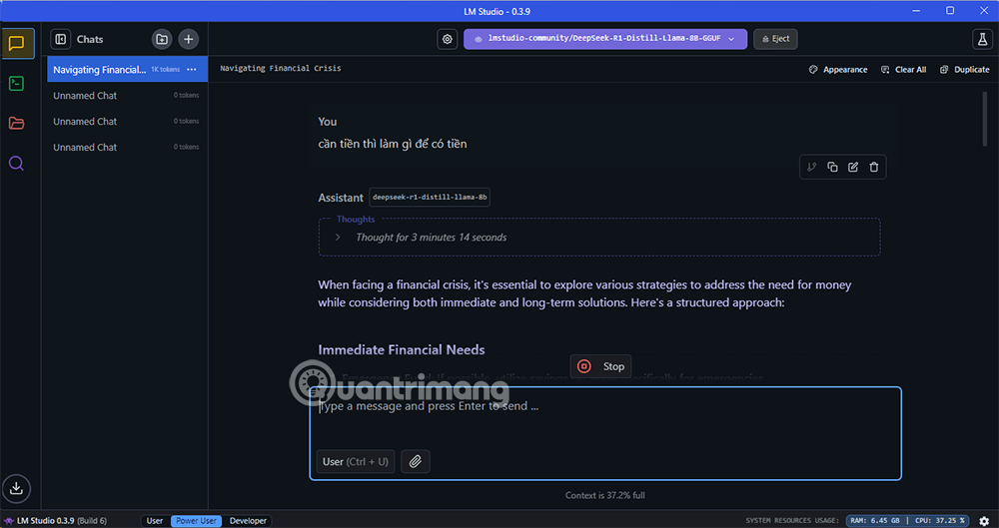Viewport: 999px width, 528px height.
Task: Switch to Power User mode
Action: click(x=197, y=521)
